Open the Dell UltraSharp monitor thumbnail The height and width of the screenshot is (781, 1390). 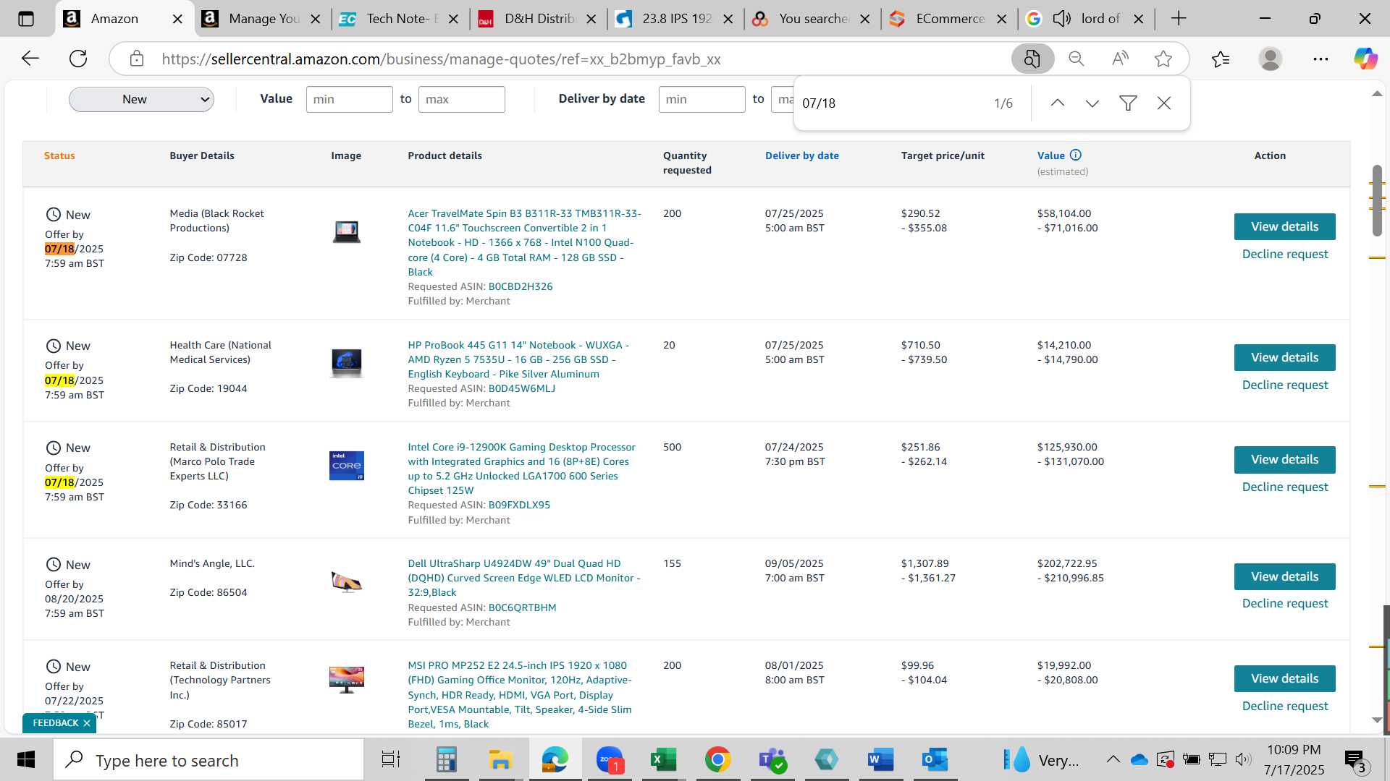346,582
